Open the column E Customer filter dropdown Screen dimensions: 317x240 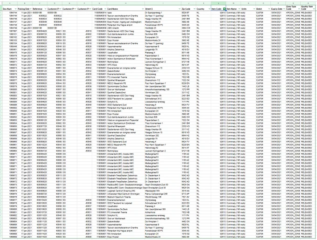(x=76, y=9)
